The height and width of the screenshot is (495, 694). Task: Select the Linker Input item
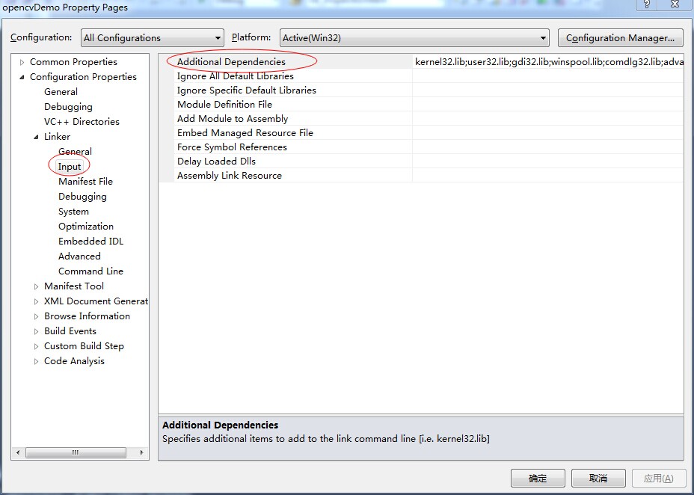click(70, 166)
